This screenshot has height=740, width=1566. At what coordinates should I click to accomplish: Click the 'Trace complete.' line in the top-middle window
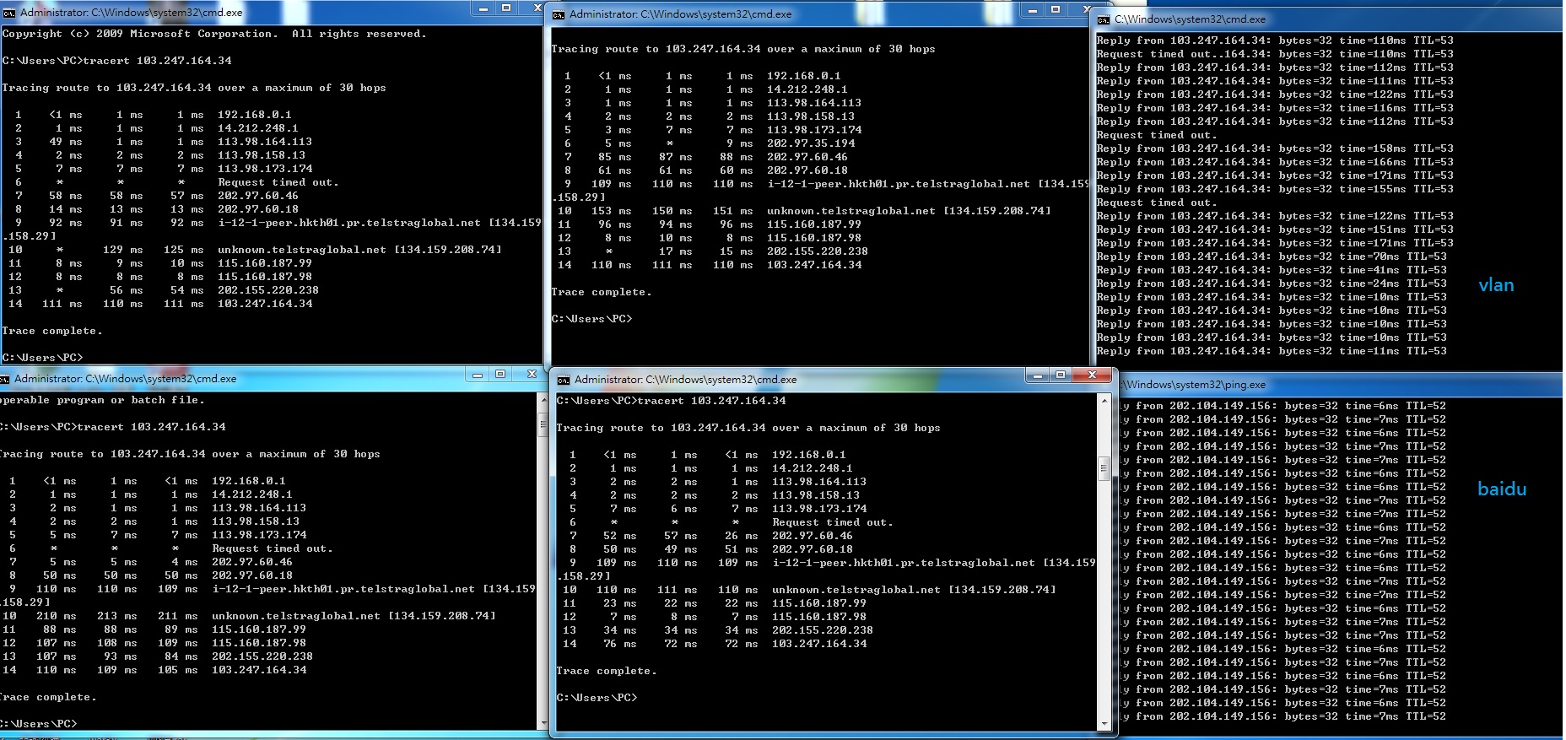[602, 292]
